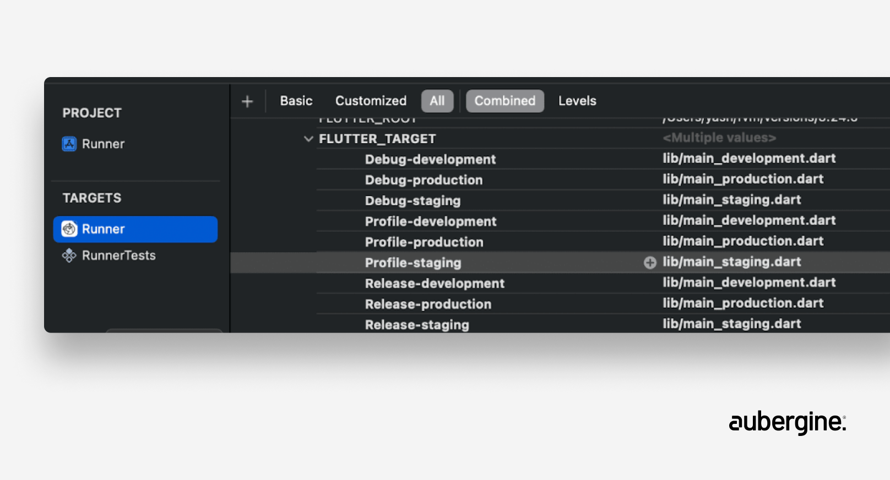890x480 pixels.
Task: Edit Release-staging value lib/main_staging.dart
Action: [x=731, y=324]
